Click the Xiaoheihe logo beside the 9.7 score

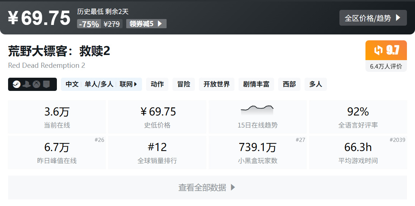click(x=378, y=50)
